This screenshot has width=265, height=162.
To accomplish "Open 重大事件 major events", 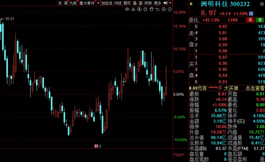I will (87, 3).
